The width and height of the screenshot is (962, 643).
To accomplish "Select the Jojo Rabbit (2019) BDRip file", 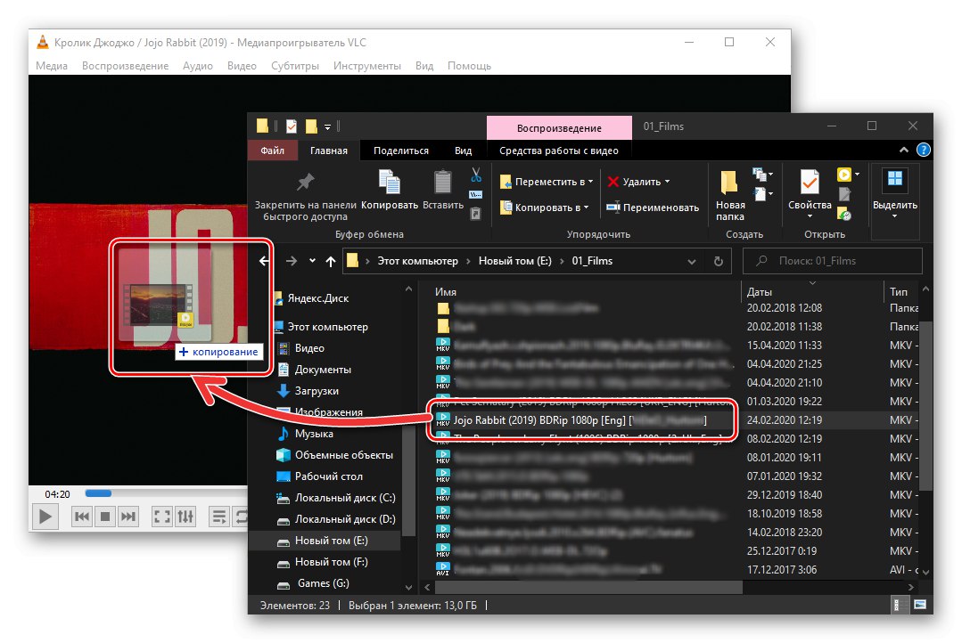I will point(580,420).
